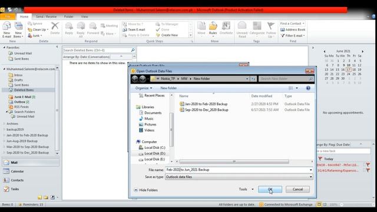
Task: Switch to the View tab
Action: [84, 16]
